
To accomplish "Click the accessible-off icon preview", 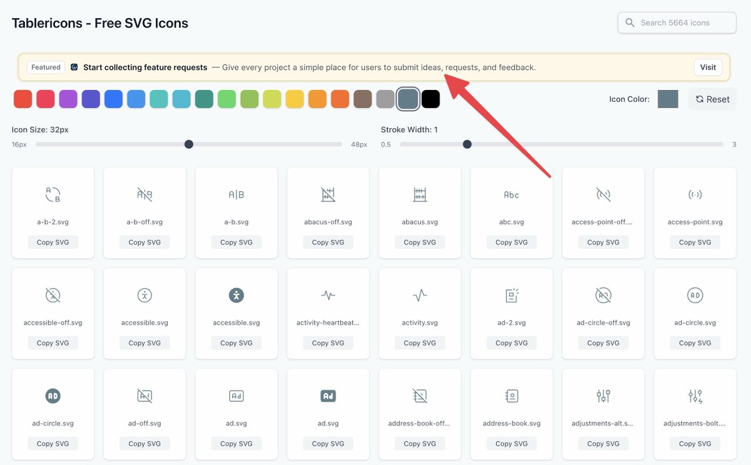I will click(x=53, y=295).
